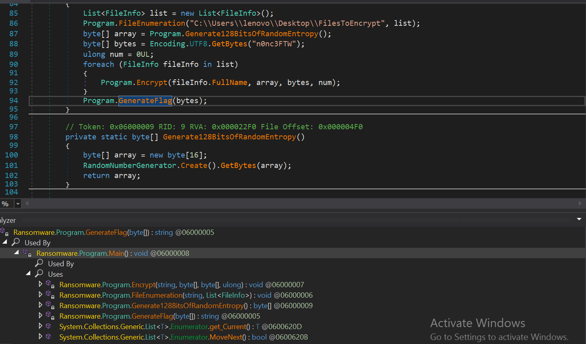Viewport: 586px width, 344px height.
Task: Click the highlighted GenerateFlag call on line 94
Action: (145, 101)
